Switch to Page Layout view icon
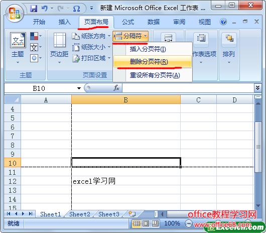The height and width of the screenshot is (233, 266). click(x=146, y=223)
